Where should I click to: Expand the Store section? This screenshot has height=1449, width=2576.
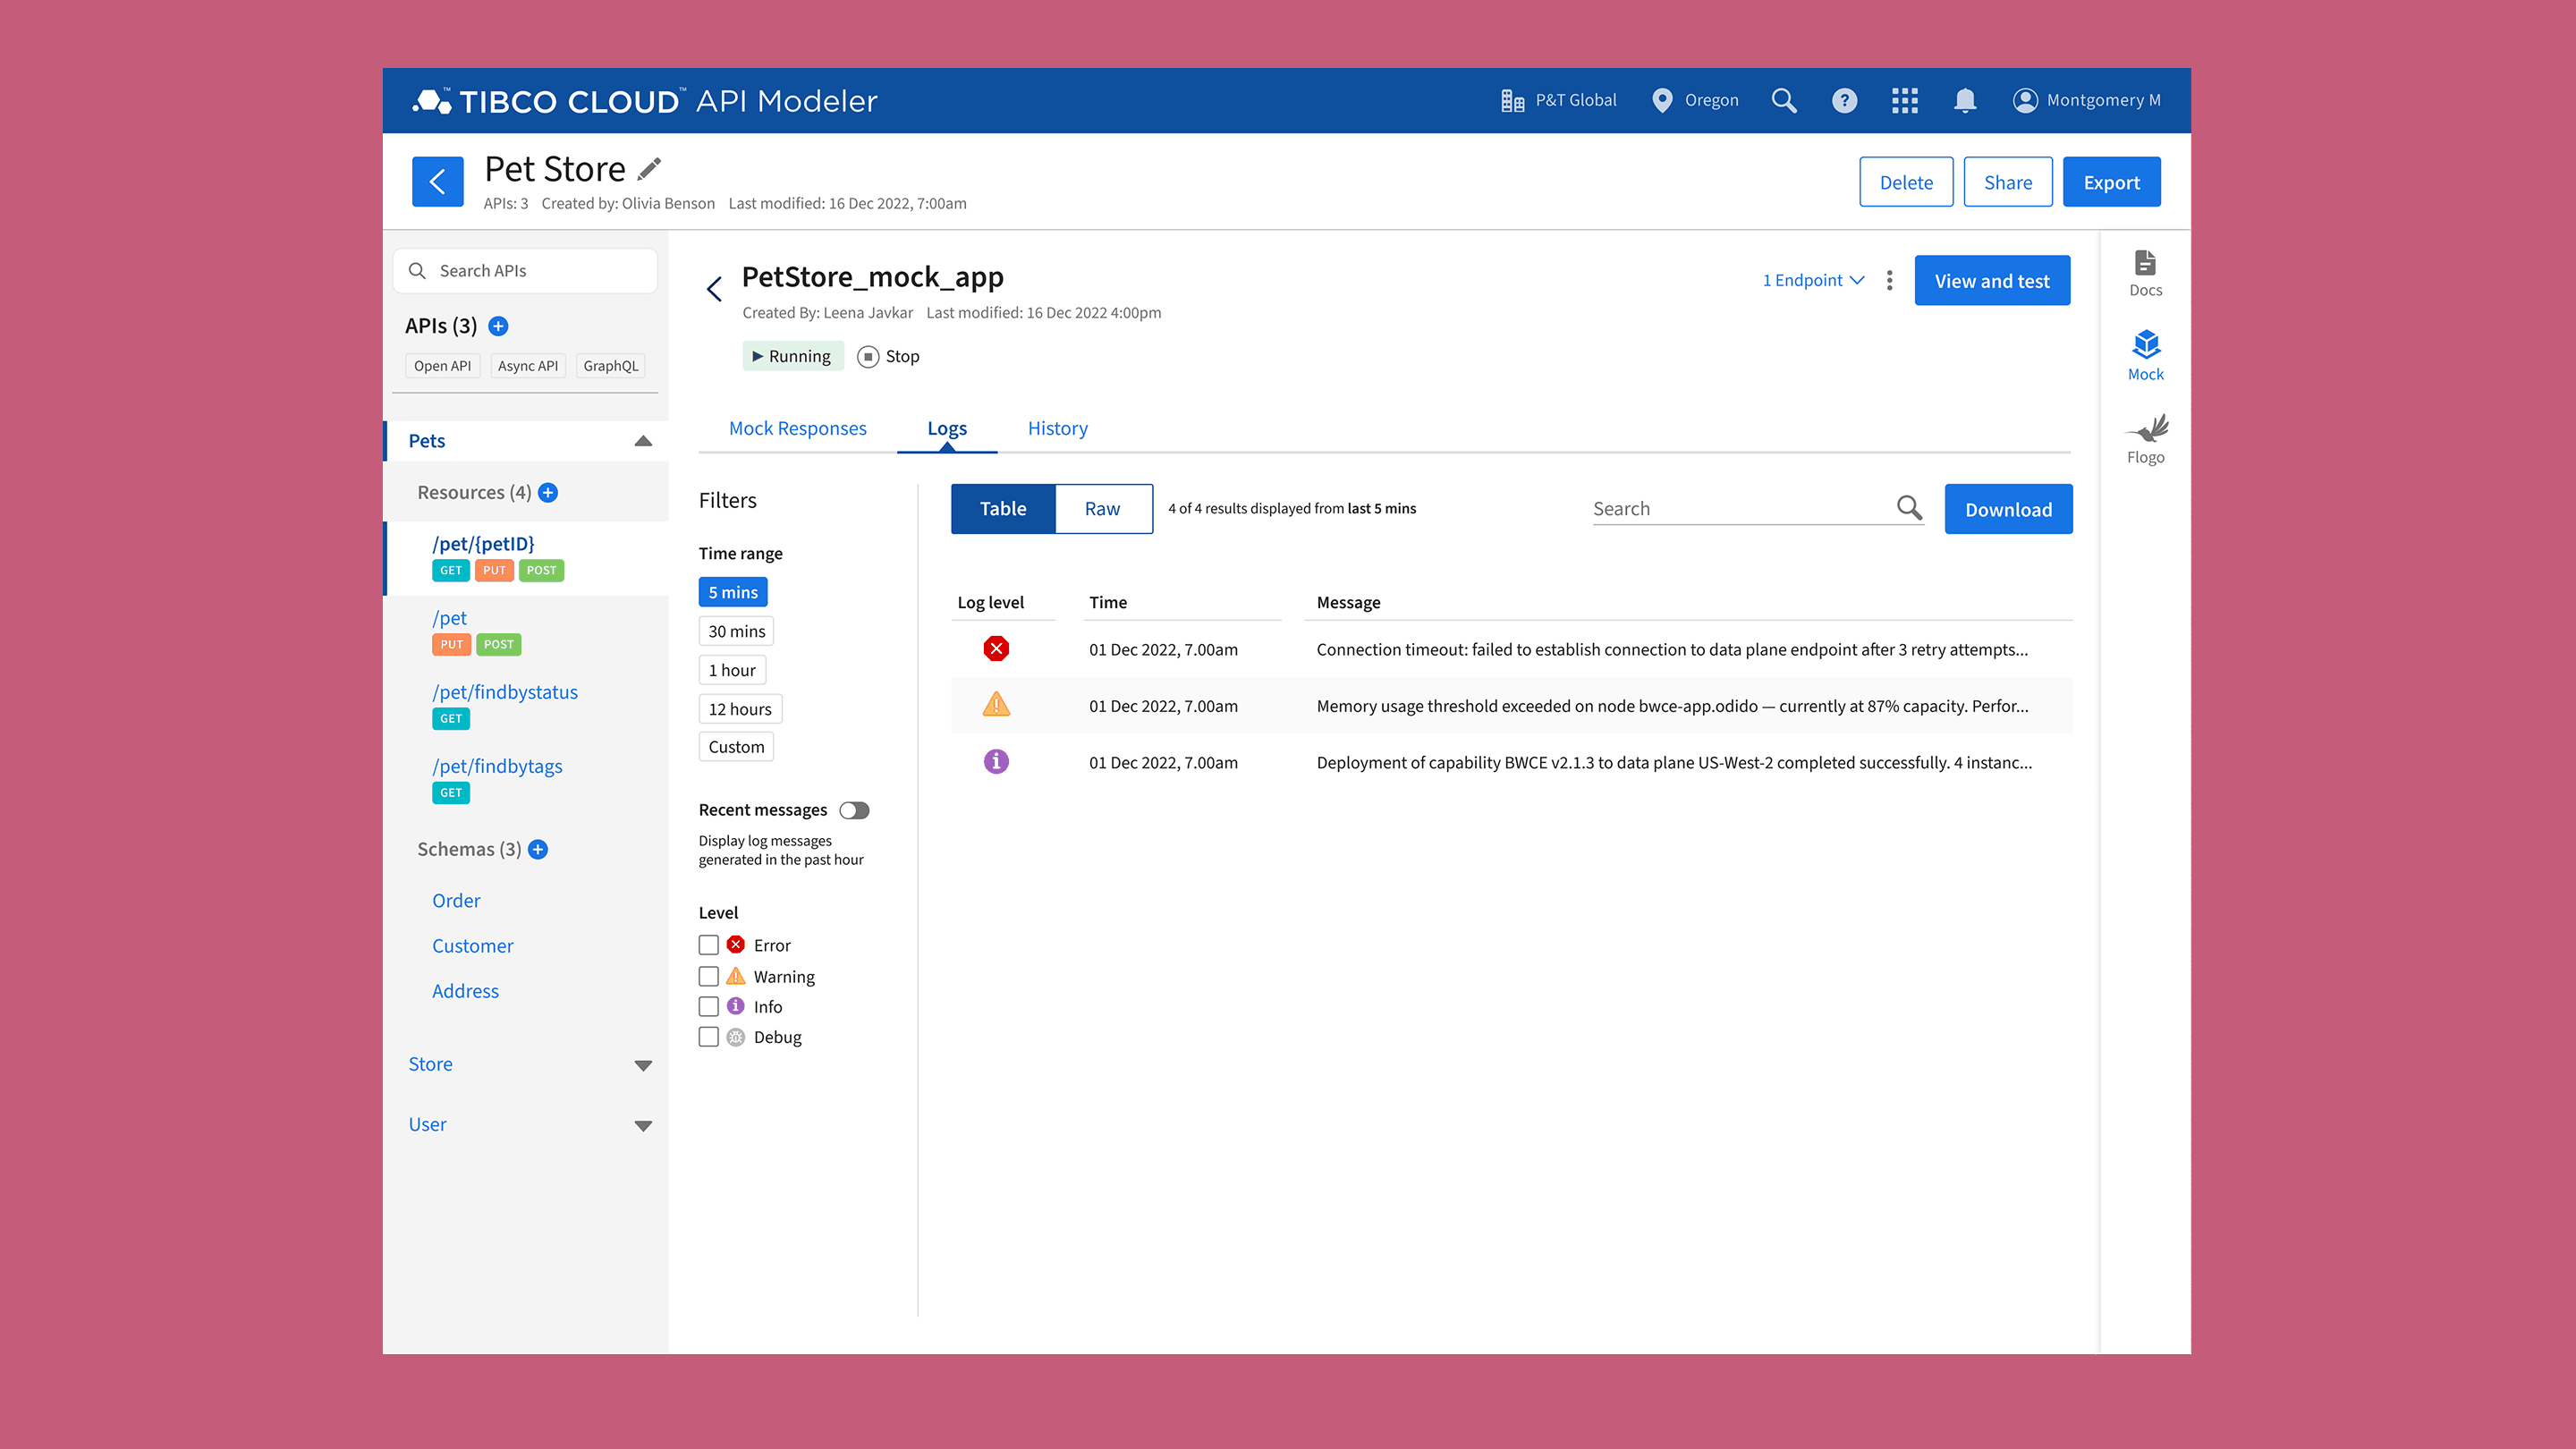click(x=643, y=1065)
